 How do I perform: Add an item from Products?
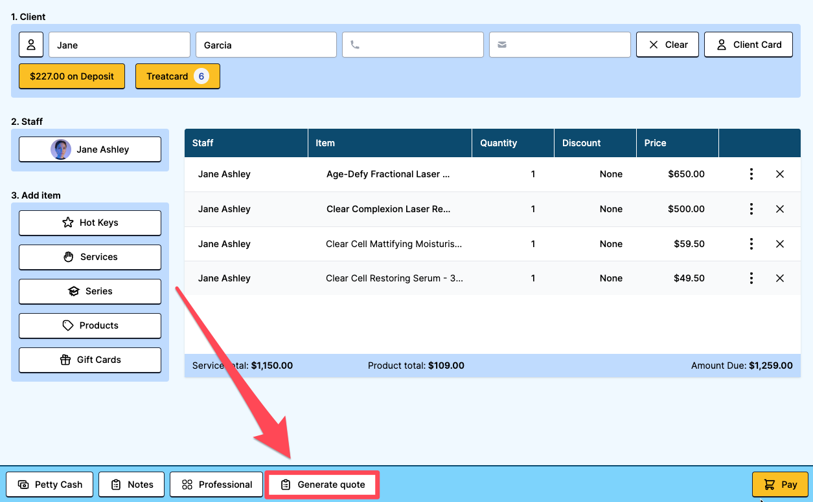(x=90, y=325)
